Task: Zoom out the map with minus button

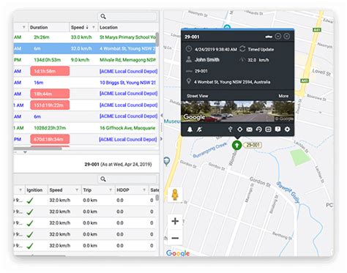Action: pos(175,238)
